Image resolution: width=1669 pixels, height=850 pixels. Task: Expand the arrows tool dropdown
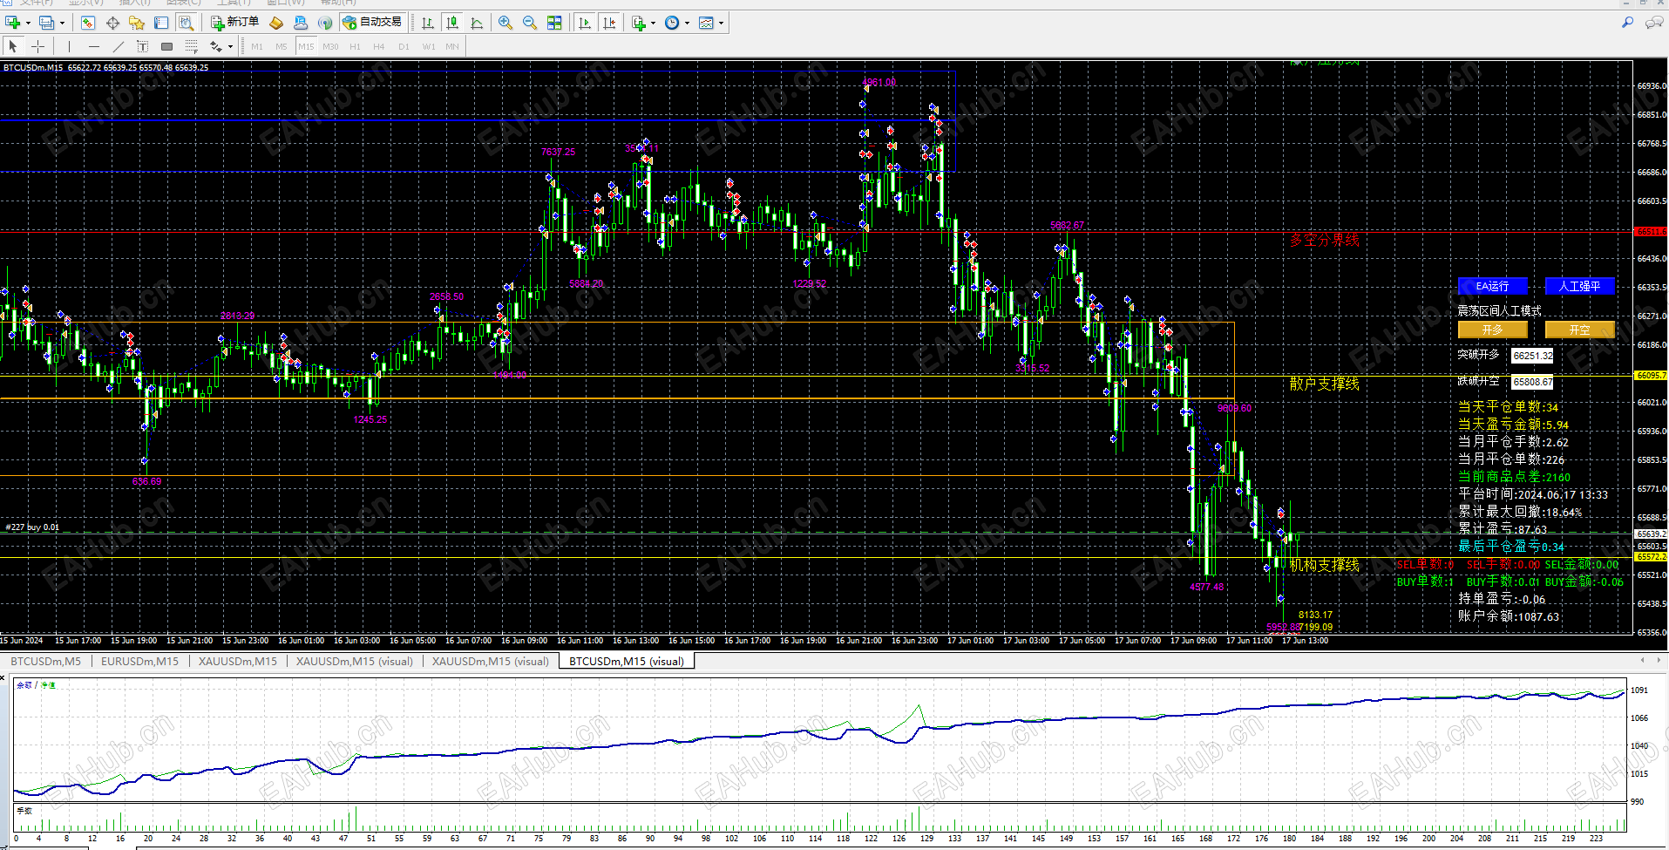(x=230, y=47)
